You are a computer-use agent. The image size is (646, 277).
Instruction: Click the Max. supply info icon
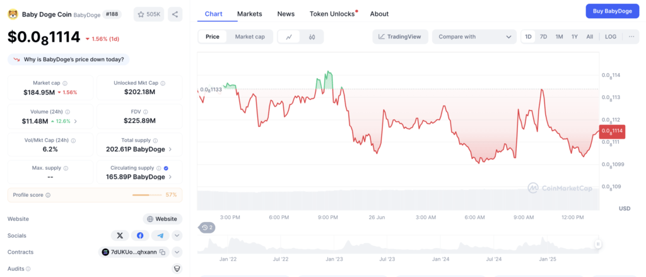tap(66, 168)
